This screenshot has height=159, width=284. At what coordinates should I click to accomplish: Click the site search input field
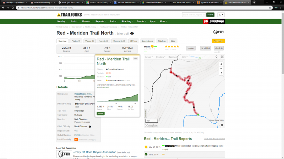pyautogui.click(x=193, y=15)
